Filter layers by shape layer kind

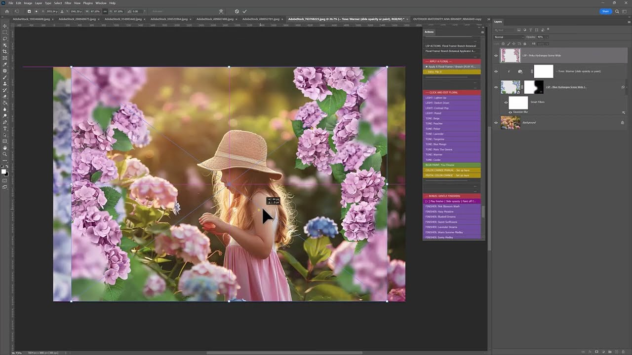pyautogui.click(x=536, y=30)
